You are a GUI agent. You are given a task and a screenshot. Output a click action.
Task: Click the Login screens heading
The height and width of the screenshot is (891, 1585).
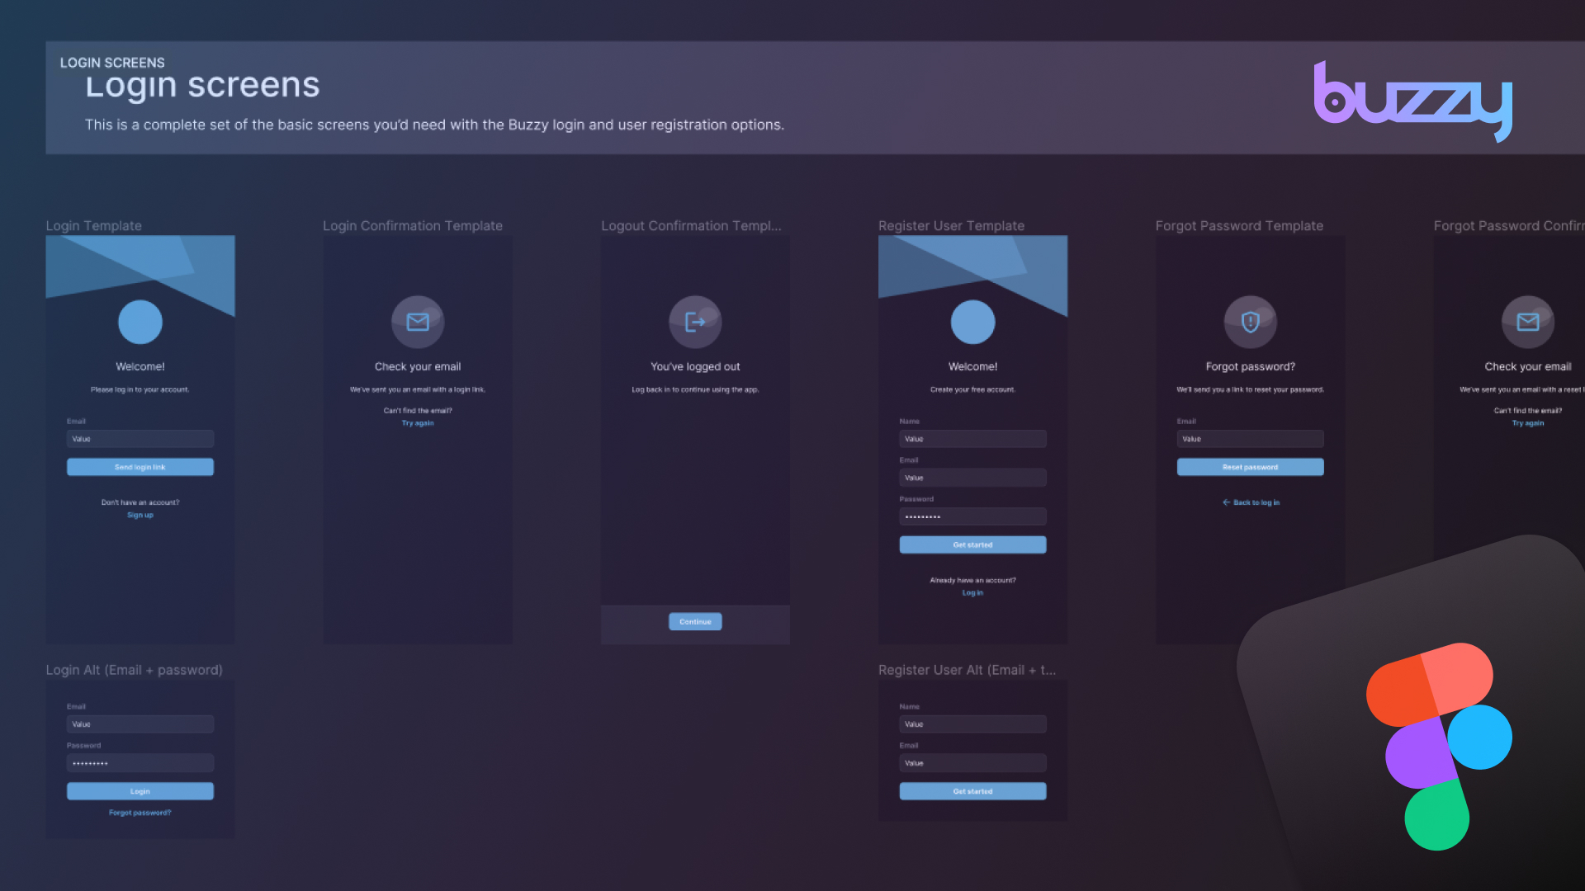202,85
